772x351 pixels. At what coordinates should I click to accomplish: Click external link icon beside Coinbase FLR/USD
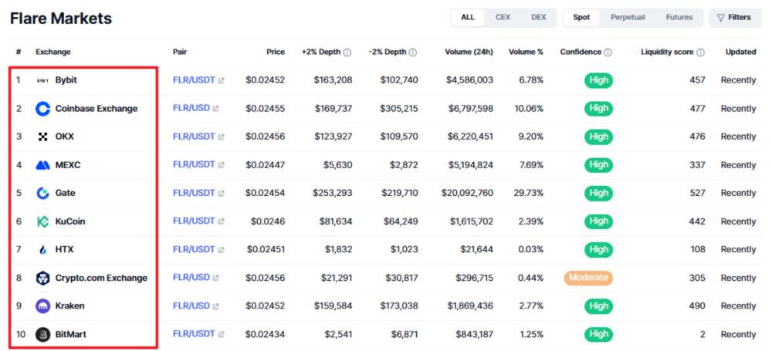pos(215,108)
